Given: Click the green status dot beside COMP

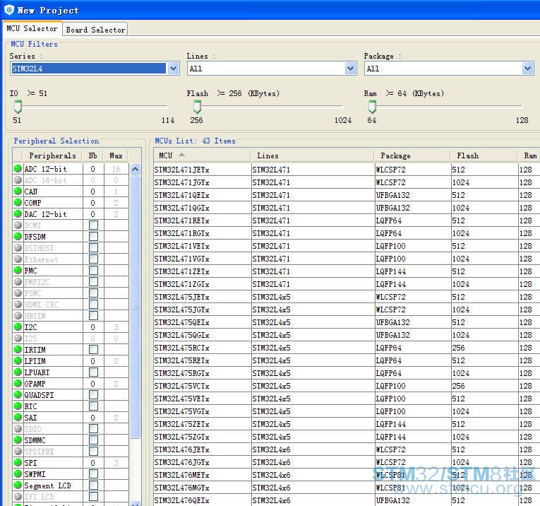Looking at the screenshot, I should (x=18, y=203).
